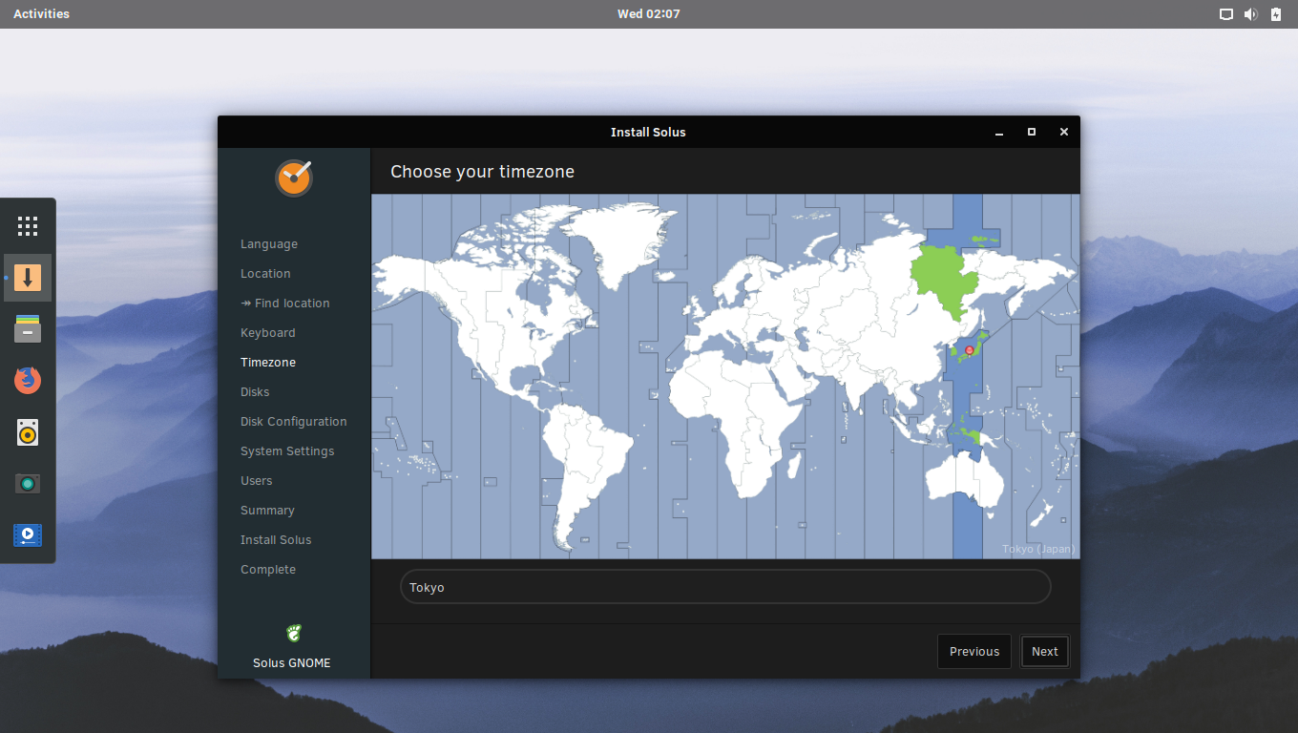Image resolution: width=1298 pixels, height=733 pixels.
Task: Open the volume icon in the top bar
Action: pyautogui.click(x=1251, y=14)
